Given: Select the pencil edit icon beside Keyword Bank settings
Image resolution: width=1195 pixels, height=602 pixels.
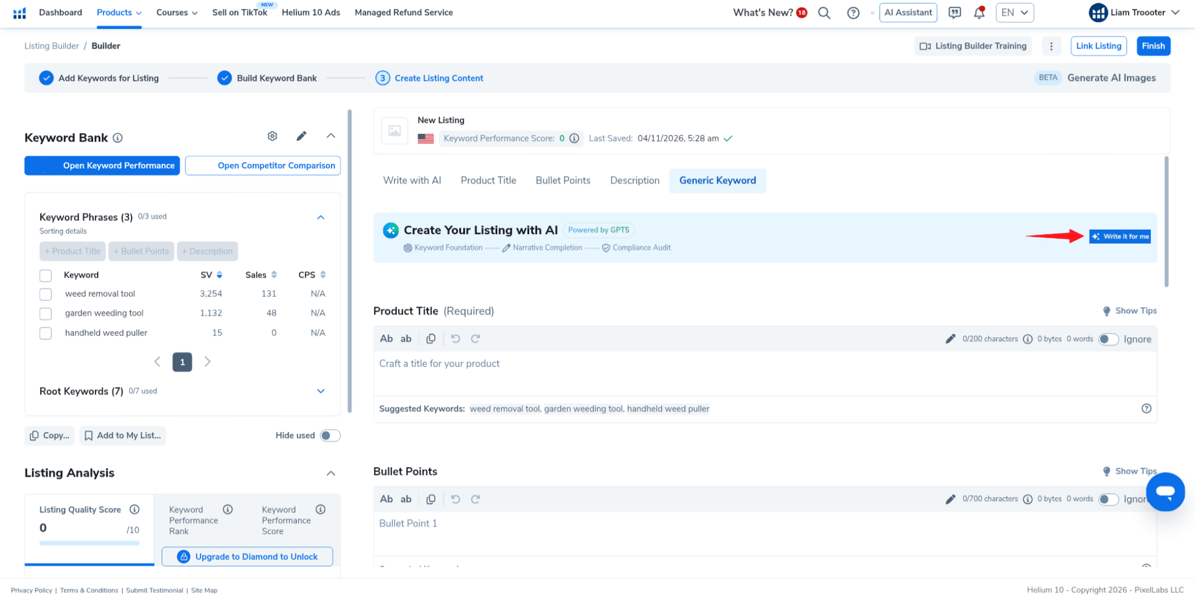Looking at the screenshot, I should 301,135.
